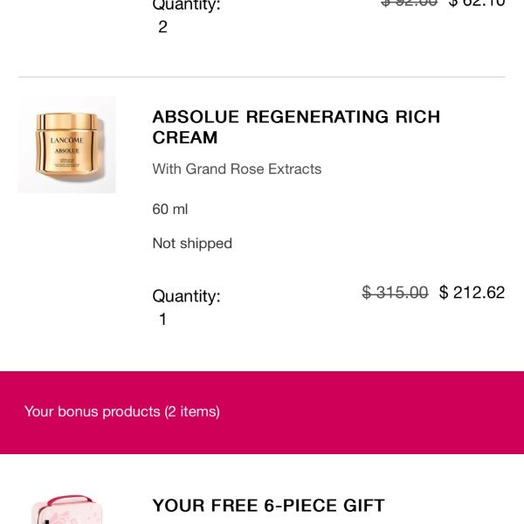The image size is (524, 524).
Task: Open the free gift pink bag thumbnail
Action: pyautogui.click(x=65, y=511)
